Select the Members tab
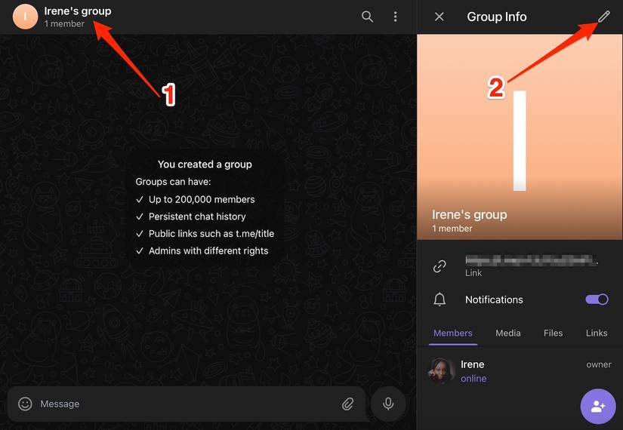 pos(452,333)
